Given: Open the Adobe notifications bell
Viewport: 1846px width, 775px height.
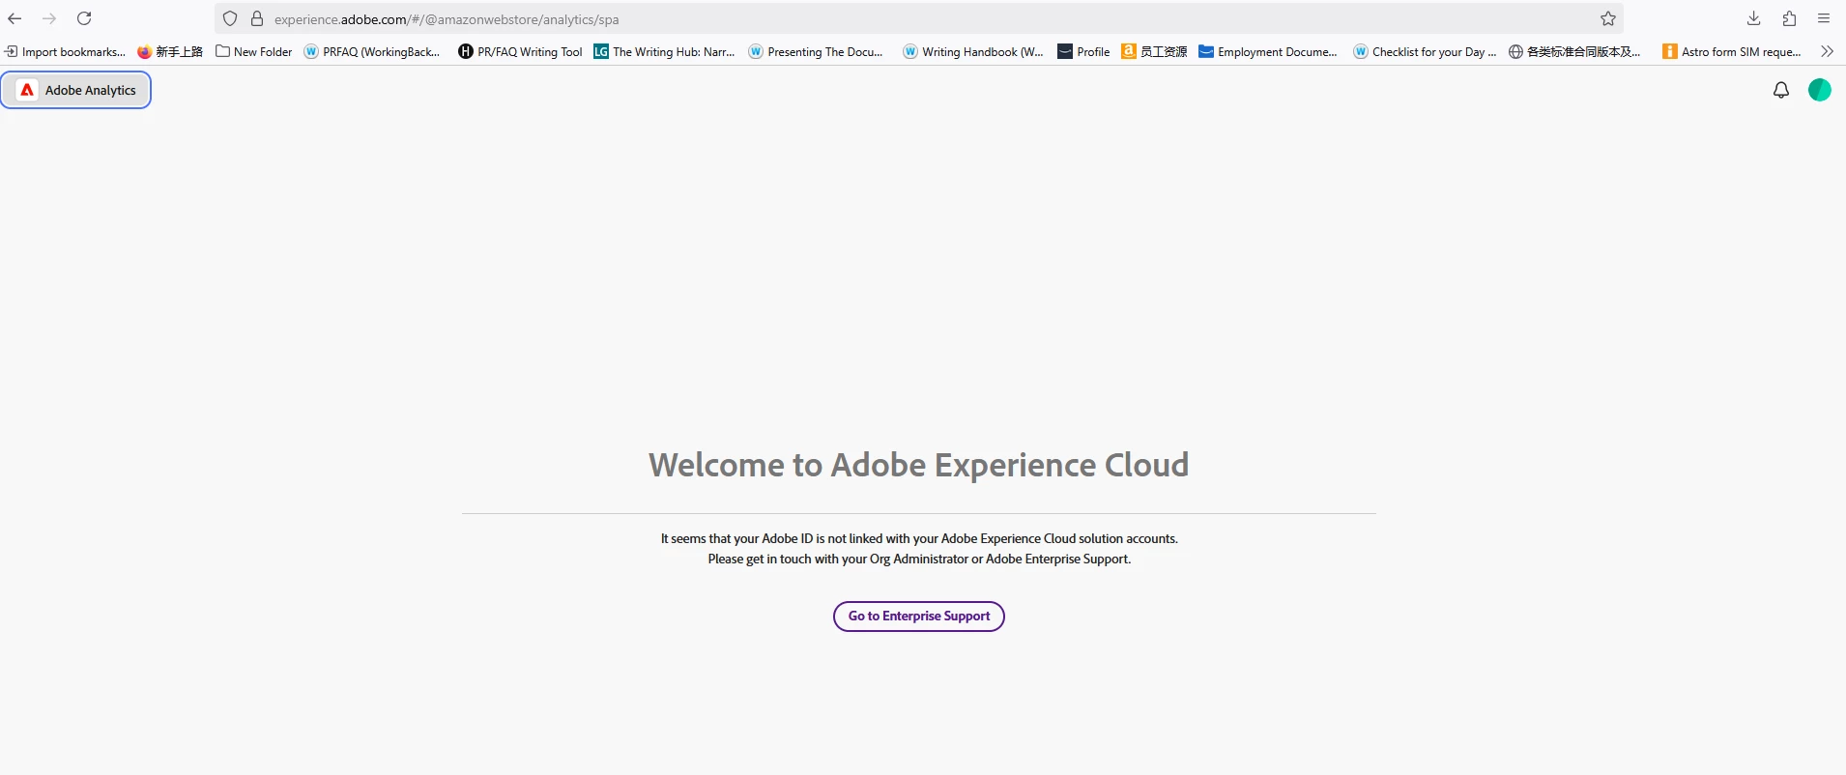Looking at the screenshot, I should pyautogui.click(x=1781, y=90).
